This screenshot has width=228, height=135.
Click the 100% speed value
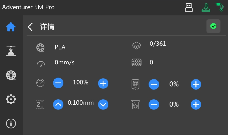point(80,82)
